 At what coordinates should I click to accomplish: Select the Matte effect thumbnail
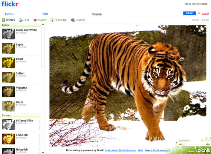coord(8,106)
